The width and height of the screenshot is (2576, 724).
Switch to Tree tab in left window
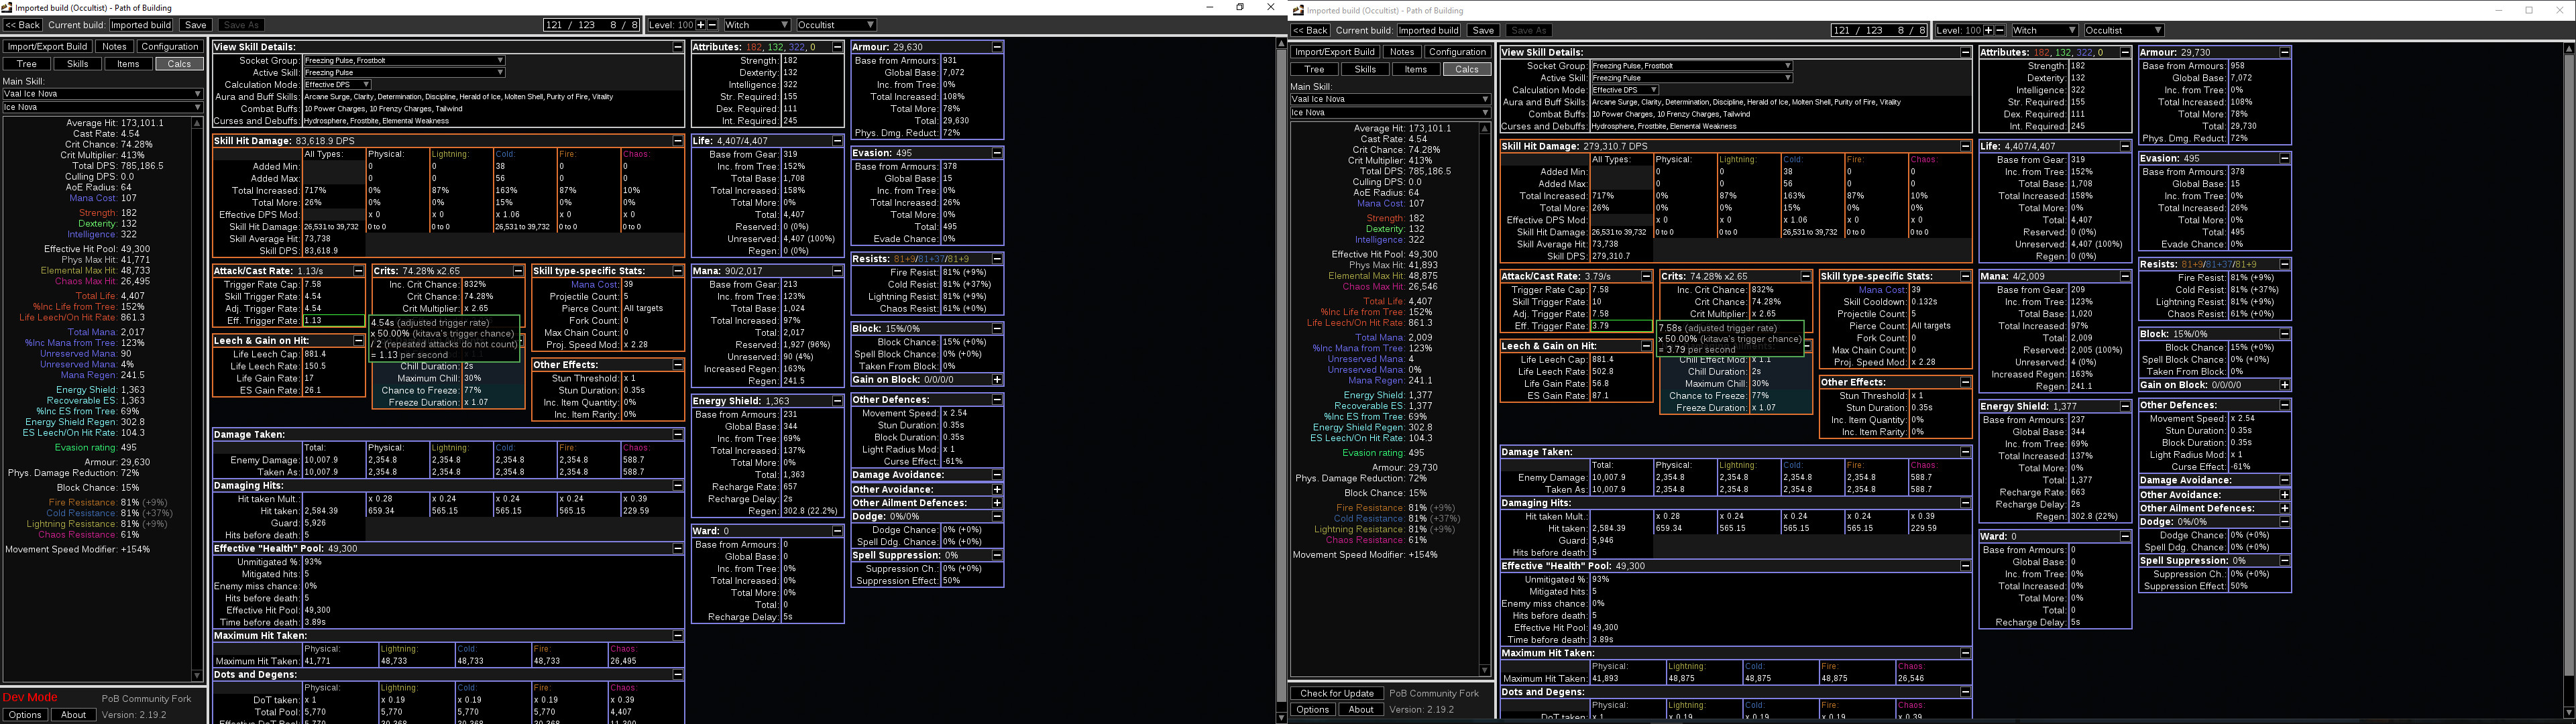click(x=27, y=64)
